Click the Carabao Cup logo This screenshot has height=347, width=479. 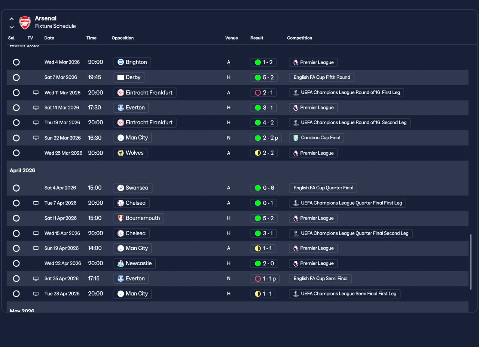pyautogui.click(x=296, y=138)
